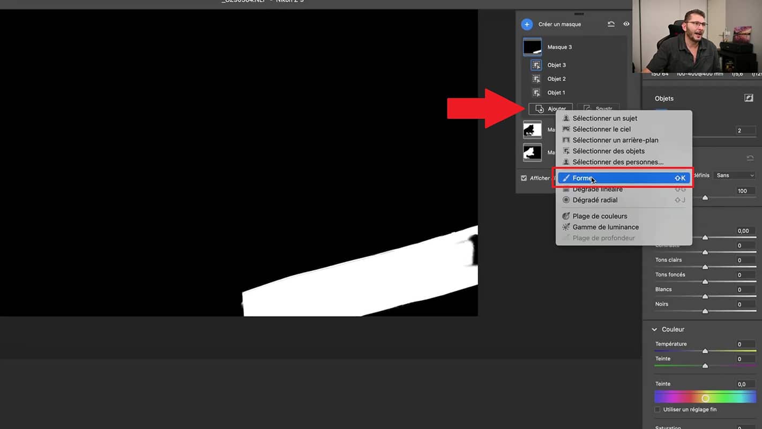Toggle the Afficher overlay checkbox

coord(524,178)
